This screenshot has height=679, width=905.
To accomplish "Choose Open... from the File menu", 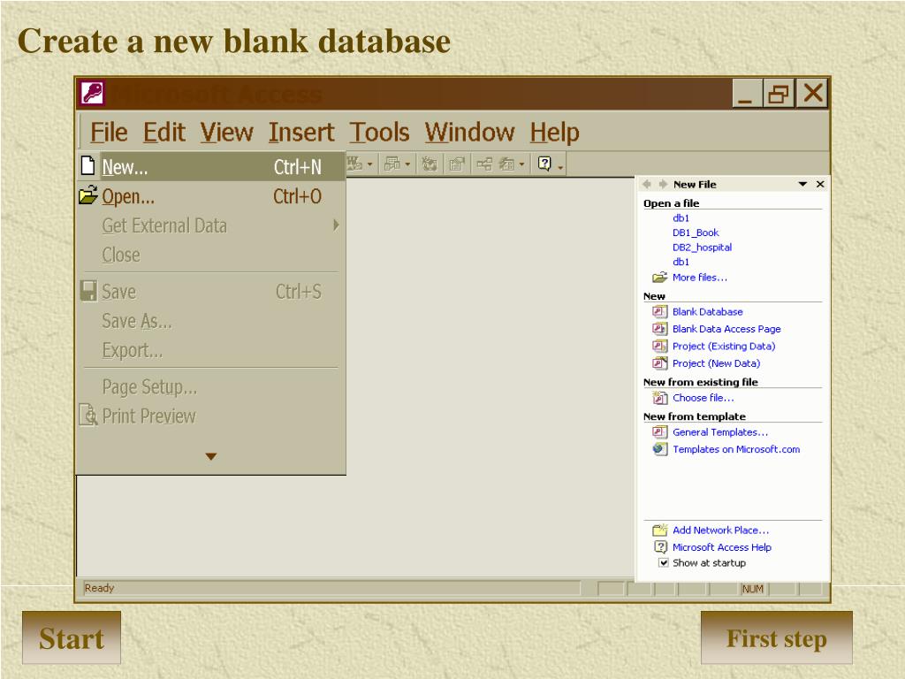I will 211,196.
